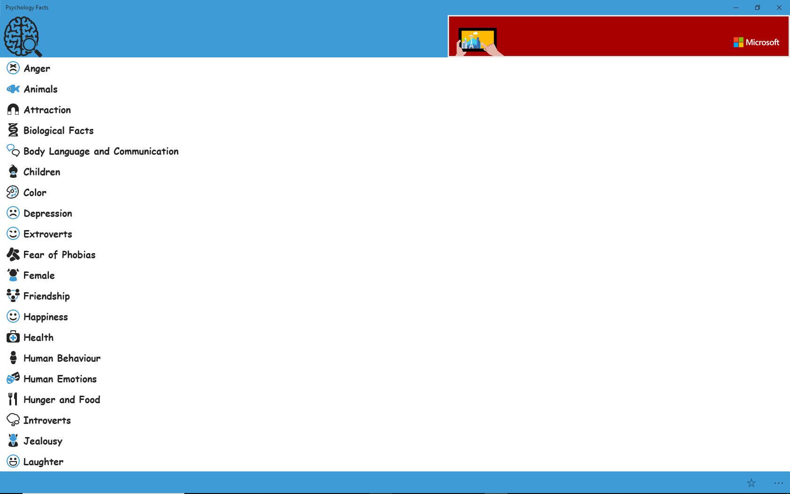
Task: Click the angry face icon next to Anger
Action: coord(13,68)
